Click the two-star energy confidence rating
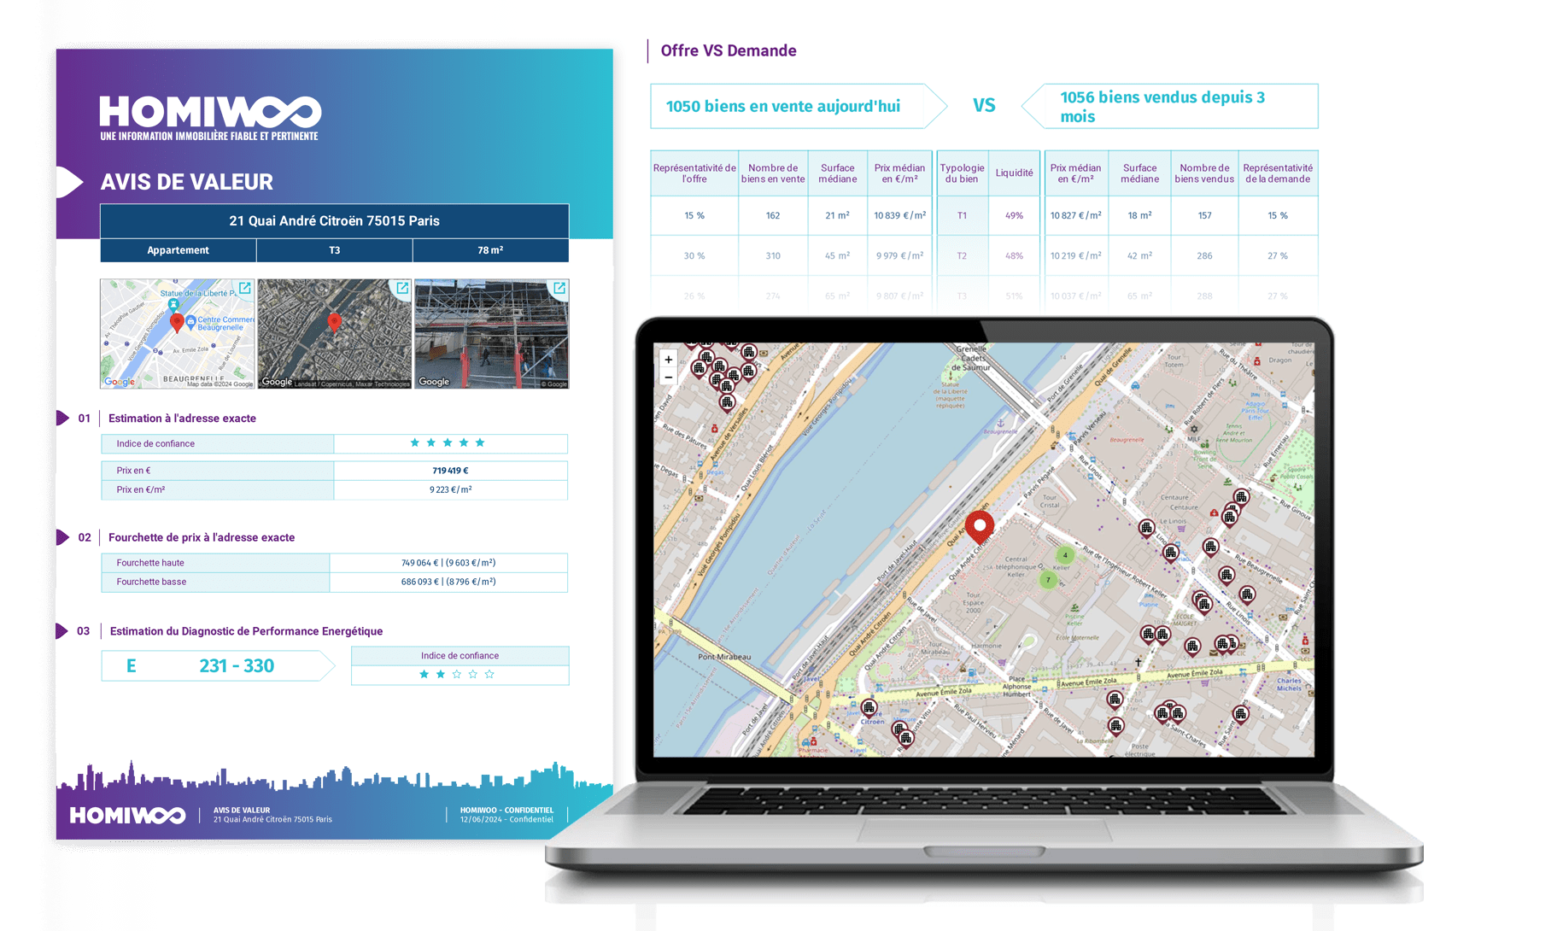Screen dimensions: 1563x931 tap(456, 674)
